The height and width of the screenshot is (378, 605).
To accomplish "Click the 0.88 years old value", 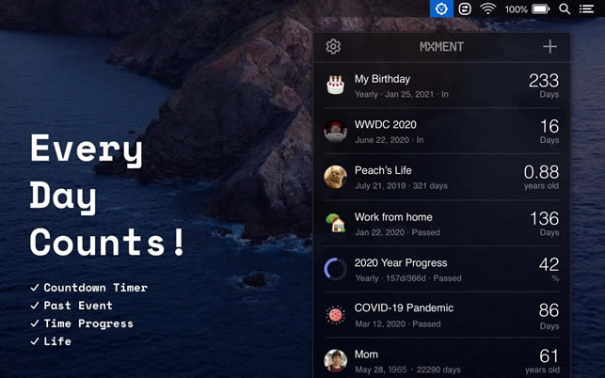I will pos(541,177).
